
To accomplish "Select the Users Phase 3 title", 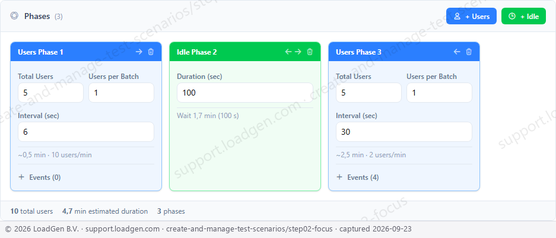I will [358, 52].
